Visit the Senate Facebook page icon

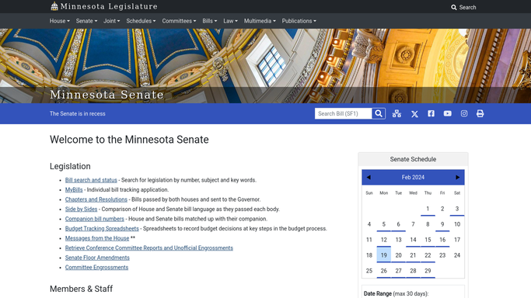click(431, 113)
